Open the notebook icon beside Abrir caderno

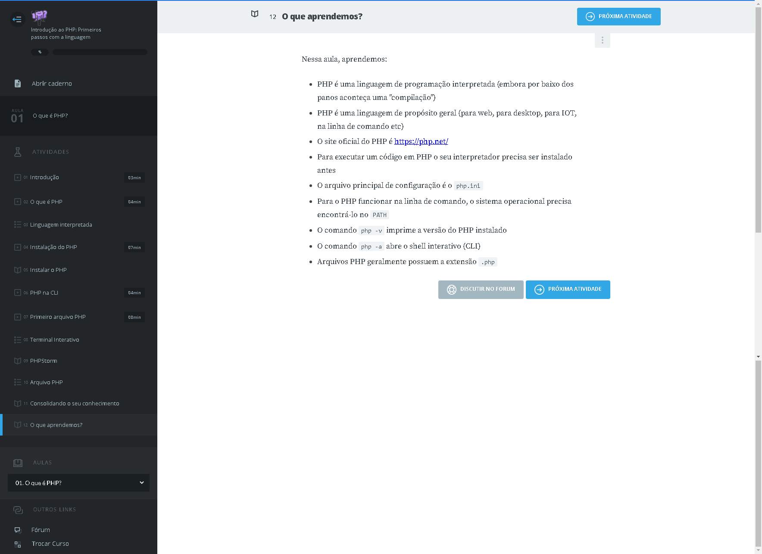(18, 84)
